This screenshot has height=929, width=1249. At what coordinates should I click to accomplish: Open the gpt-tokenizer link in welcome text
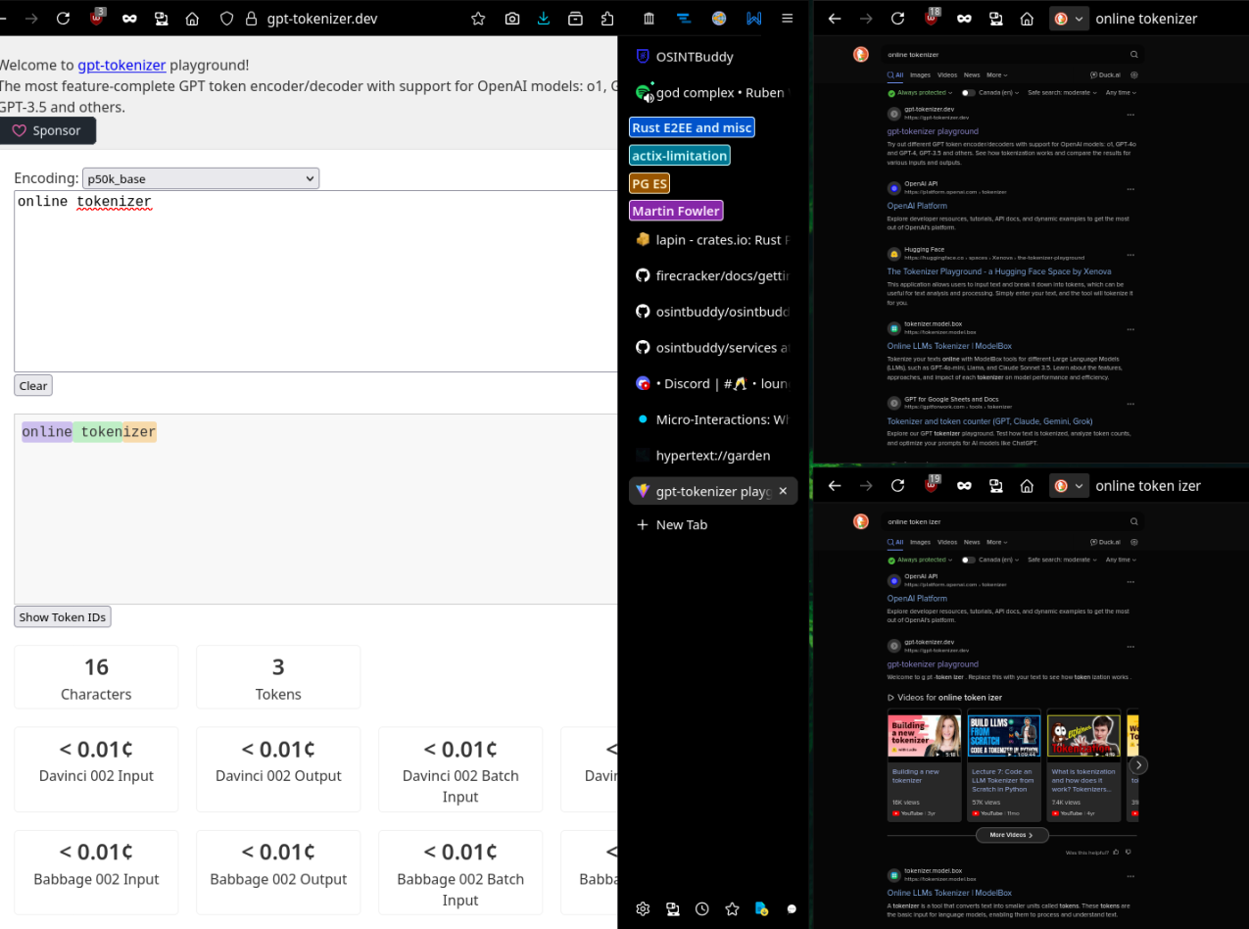click(121, 65)
